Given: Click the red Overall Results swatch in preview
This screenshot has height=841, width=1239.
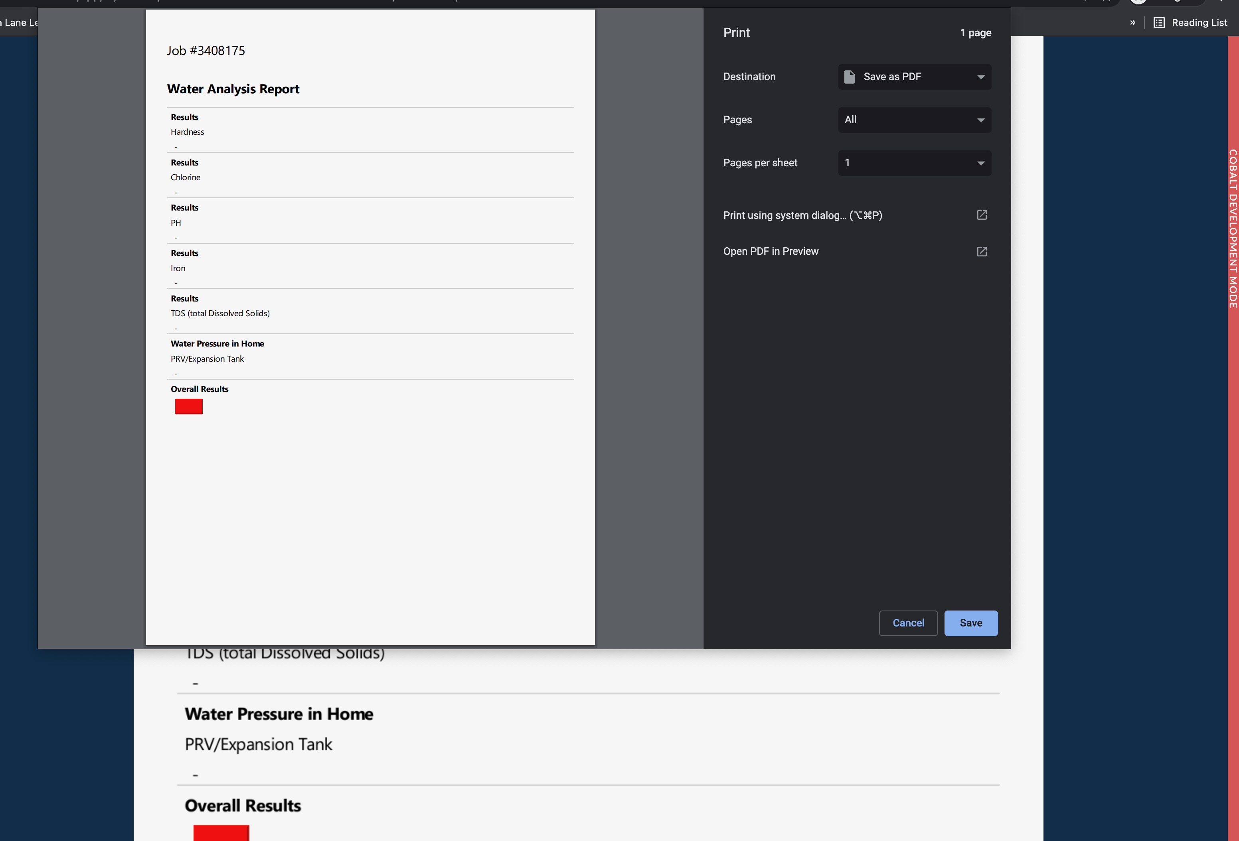Looking at the screenshot, I should [189, 406].
